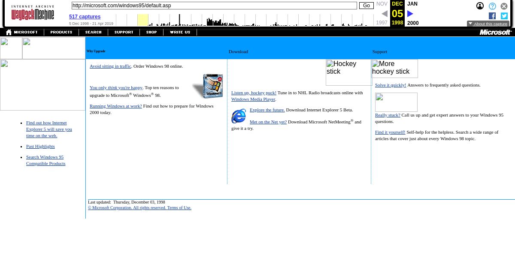Select year 1998 in capture navigator
This screenshot has height=270, width=515.
[397, 23]
